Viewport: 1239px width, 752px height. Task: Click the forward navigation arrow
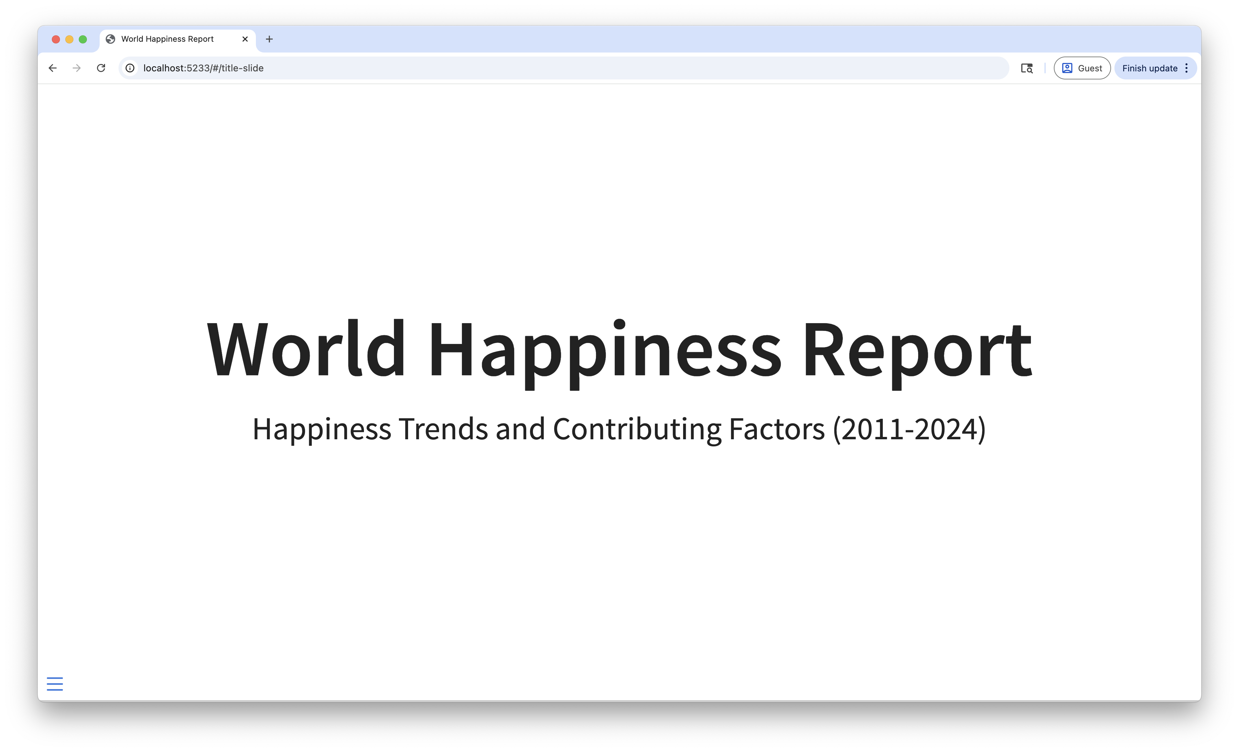(76, 68)
